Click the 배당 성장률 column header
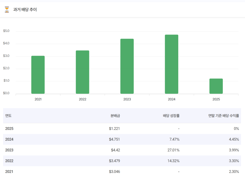Image resolution: width=245 pixels, height=176 pixels. pyautogui.click(x=171, y=116)
